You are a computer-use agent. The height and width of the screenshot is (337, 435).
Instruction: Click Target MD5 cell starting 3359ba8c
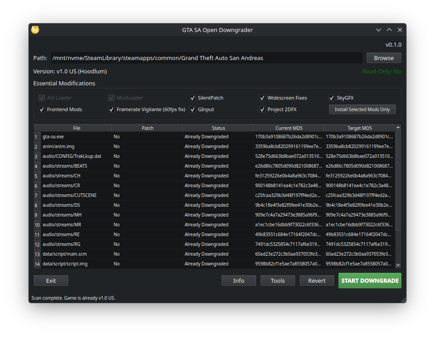tap(359, 146)
